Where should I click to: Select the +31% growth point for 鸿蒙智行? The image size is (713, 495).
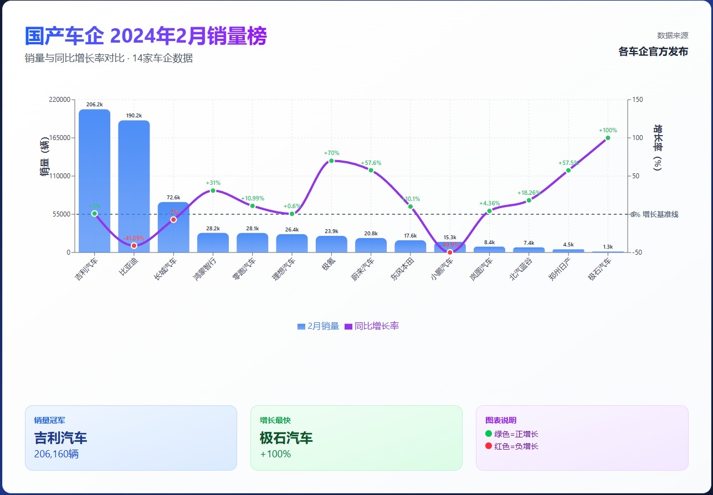pos(213,190)
